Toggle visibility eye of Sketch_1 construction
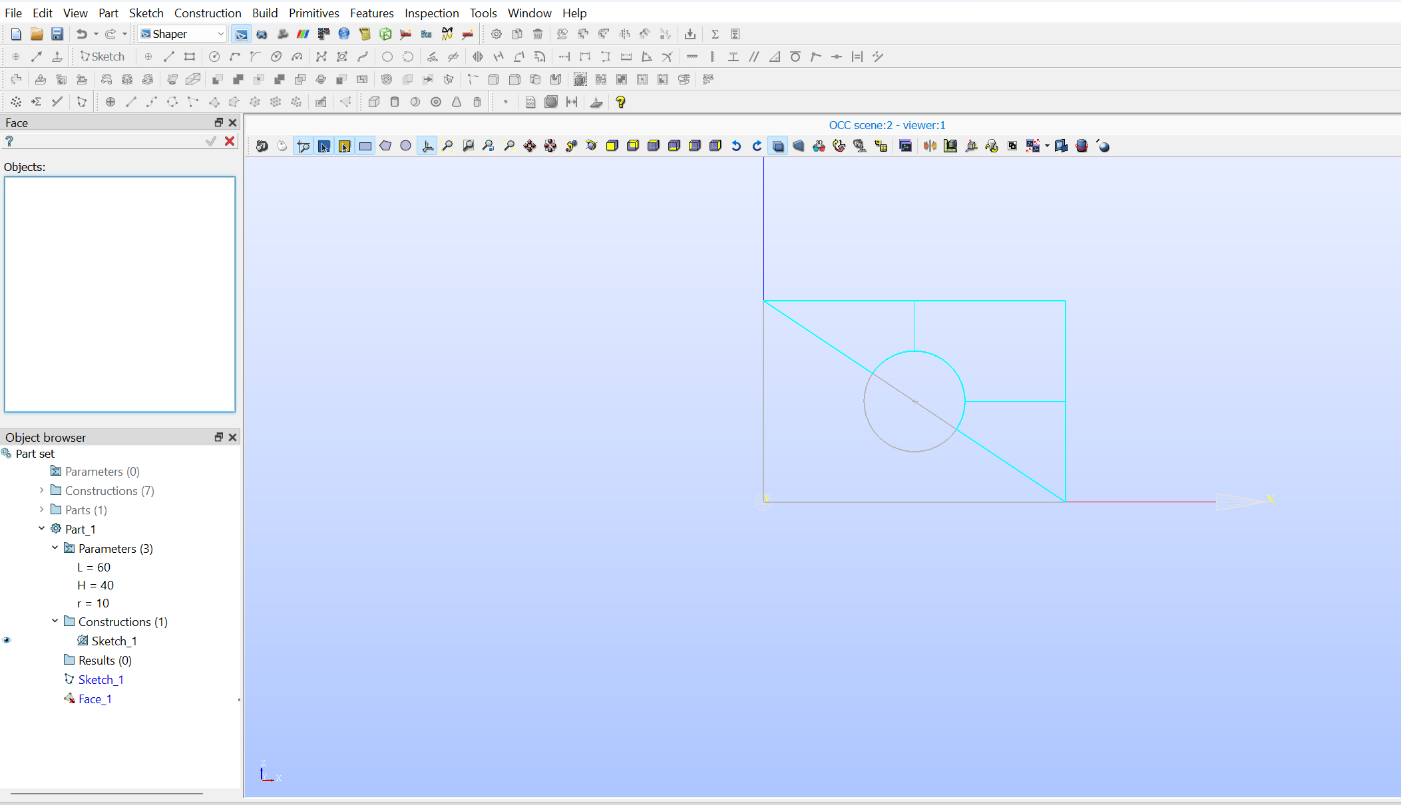1401x805 pixels. tap(7, 640)
